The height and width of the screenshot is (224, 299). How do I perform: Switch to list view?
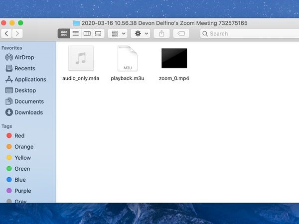click(76, 33)
